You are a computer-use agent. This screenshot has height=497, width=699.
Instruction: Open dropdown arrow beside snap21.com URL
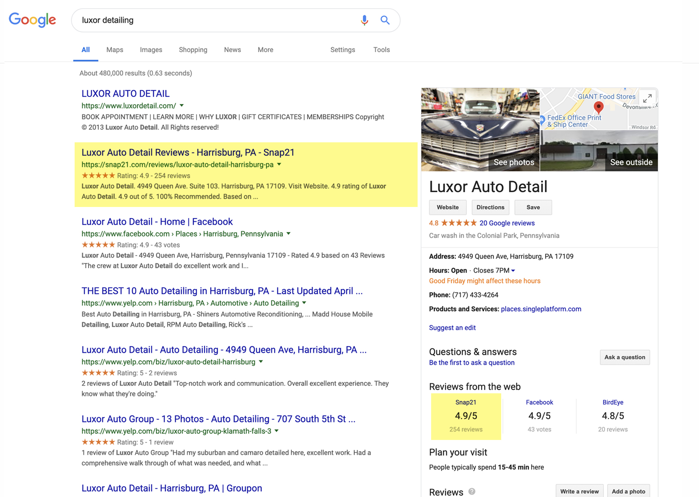[279, 164]
